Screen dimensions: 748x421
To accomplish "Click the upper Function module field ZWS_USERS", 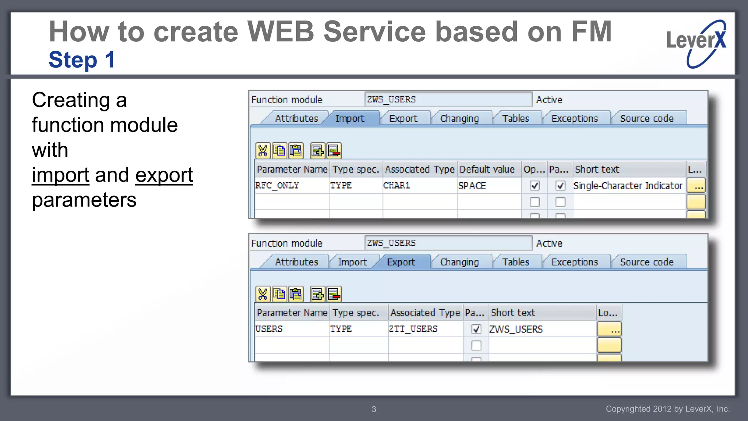I will point(448,99).
